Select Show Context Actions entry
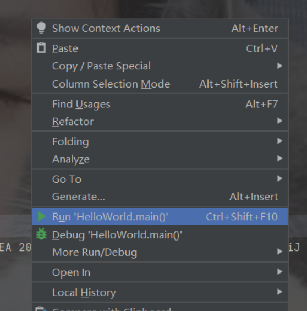The image size is (307, 311). pyautogui.click(x=160, y=28)
